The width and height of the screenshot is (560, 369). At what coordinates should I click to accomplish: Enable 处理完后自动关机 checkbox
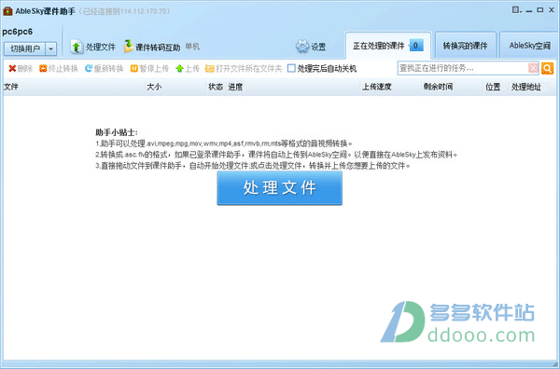(291, 68)
